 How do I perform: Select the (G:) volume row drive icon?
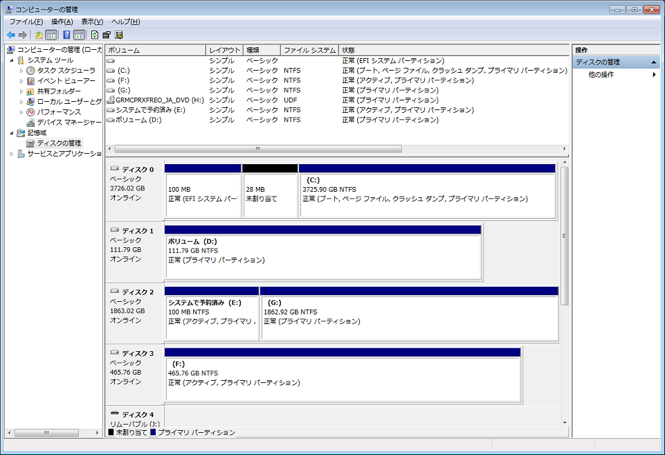pyautogui.click(x=111, y=90)
